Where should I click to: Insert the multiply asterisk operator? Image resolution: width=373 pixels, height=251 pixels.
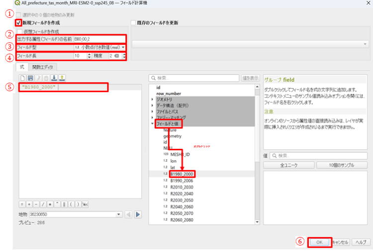pyautogui.click(x=50, y=204)
